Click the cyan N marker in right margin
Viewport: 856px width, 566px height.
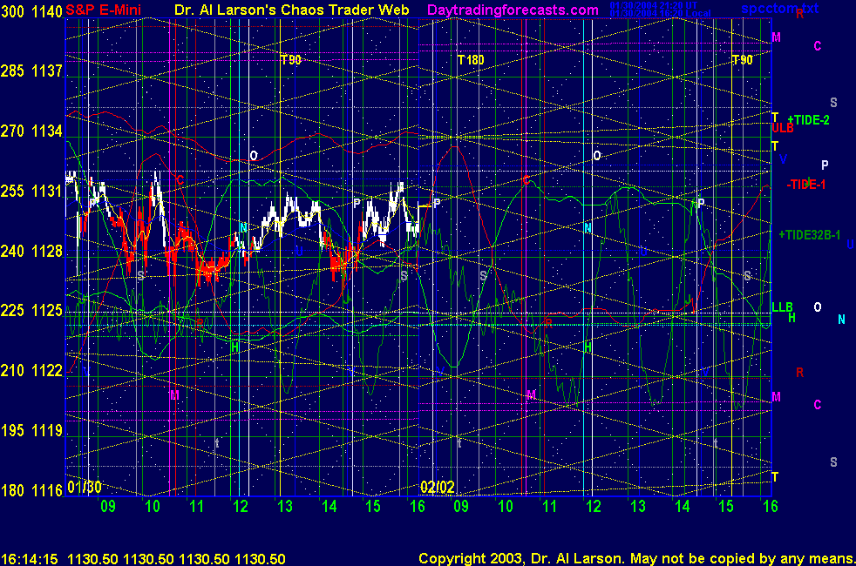pyautogui.click(x=841, y=320)
